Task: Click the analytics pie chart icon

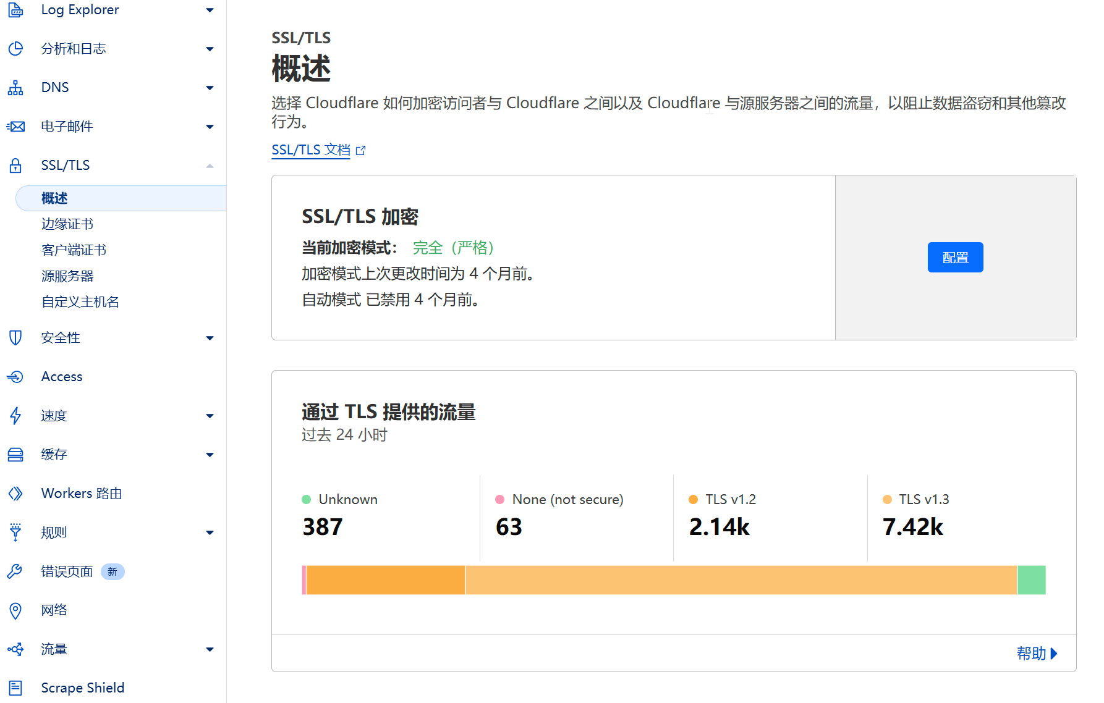Action: 15,49
